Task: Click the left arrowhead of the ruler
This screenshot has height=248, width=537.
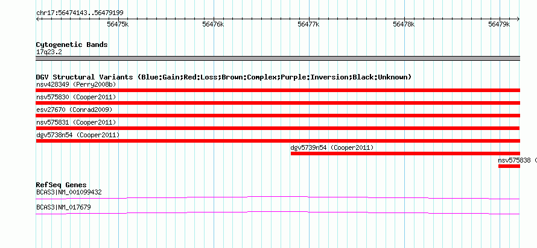Action: click(x=37, y=19)
